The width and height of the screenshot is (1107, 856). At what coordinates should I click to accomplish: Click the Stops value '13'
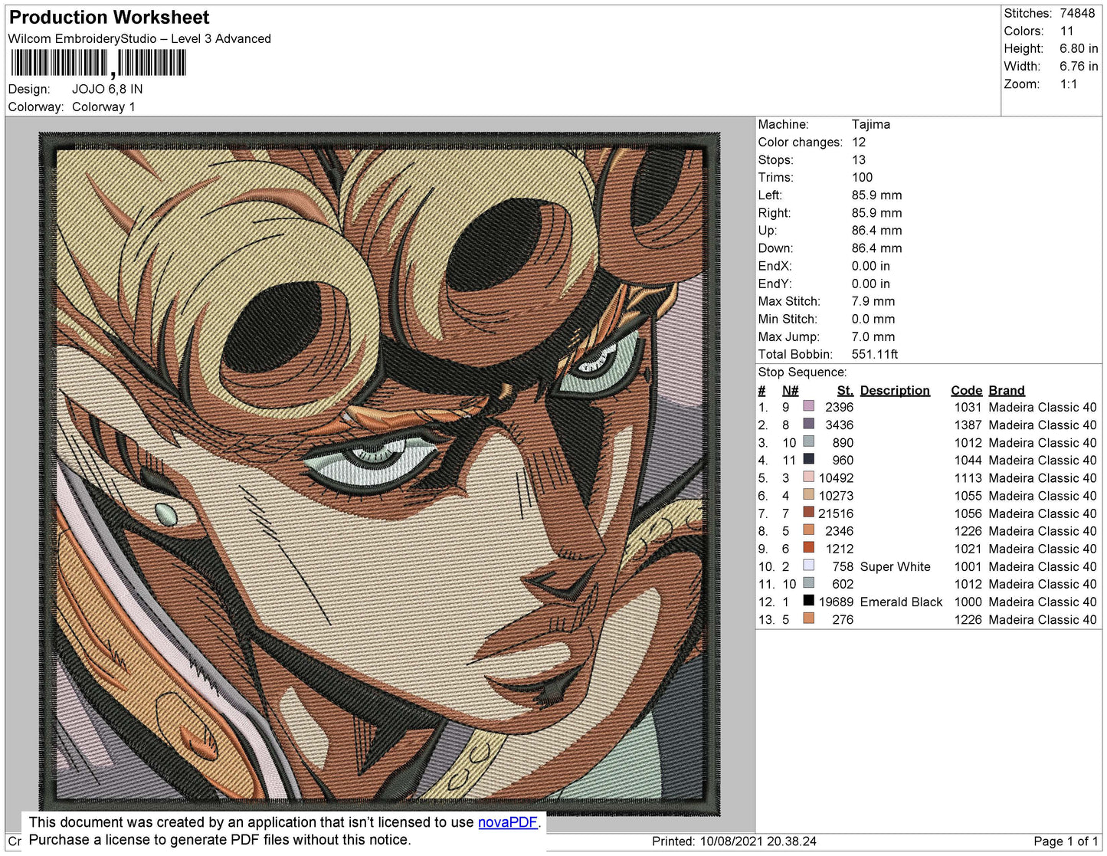859,159
